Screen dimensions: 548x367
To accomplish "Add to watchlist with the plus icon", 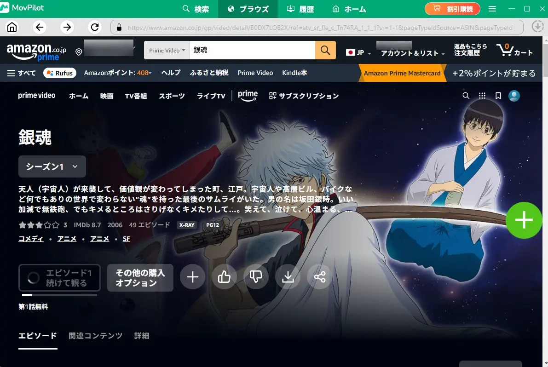I will click(193, 277).
